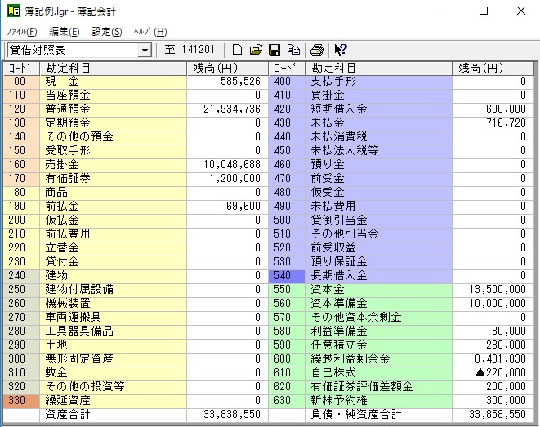Viewport: 540px width, 427px height.
Task: Click left 勘定科目 column header
Action: (x=114, y=69)
